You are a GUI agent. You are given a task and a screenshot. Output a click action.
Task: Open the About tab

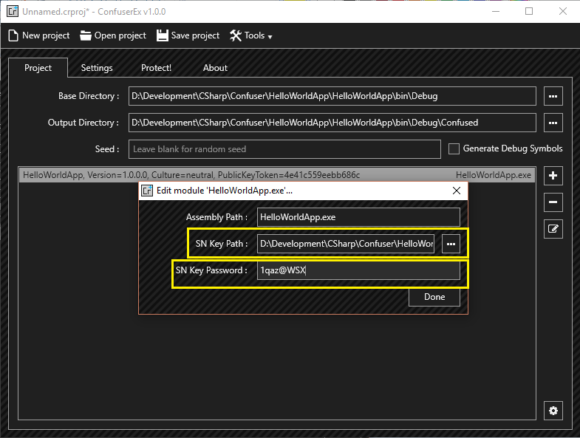(215, 68)
